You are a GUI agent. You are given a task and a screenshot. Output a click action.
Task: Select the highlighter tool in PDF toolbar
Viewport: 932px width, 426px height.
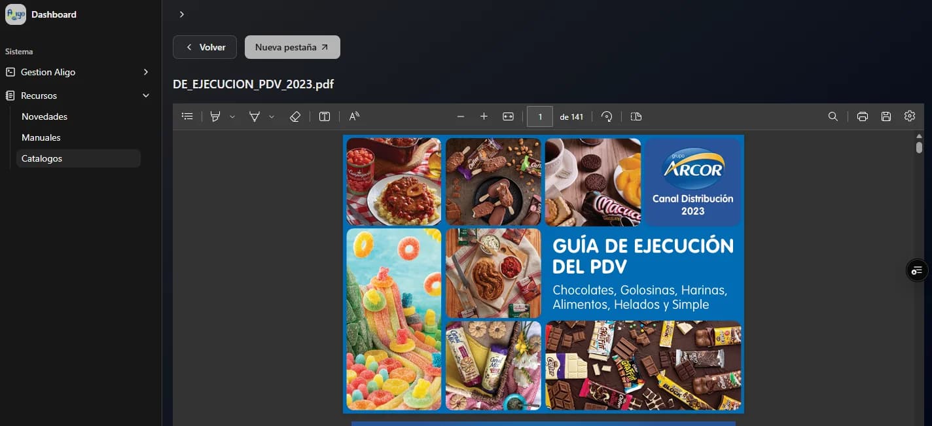(215, 116)
